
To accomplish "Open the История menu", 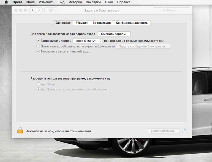I will point(75,2).
